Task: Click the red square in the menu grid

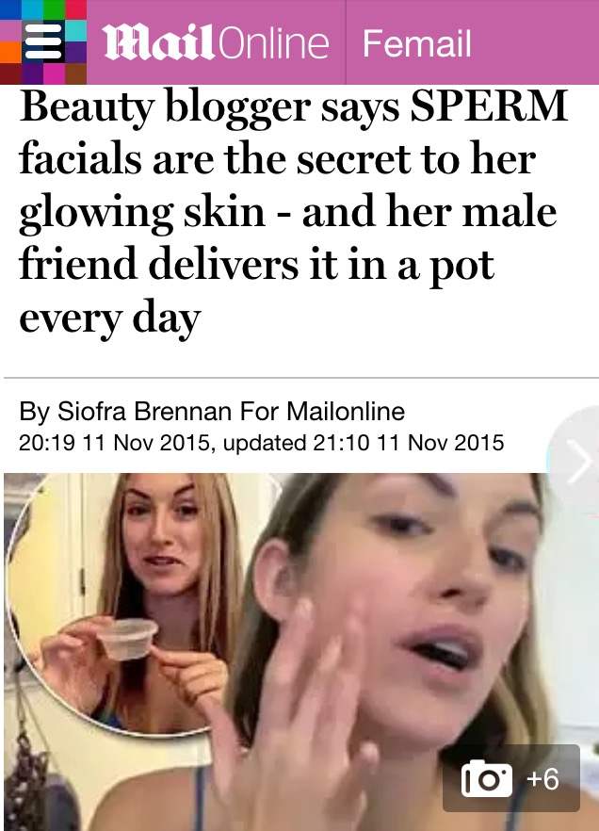Action: [75, 9]
